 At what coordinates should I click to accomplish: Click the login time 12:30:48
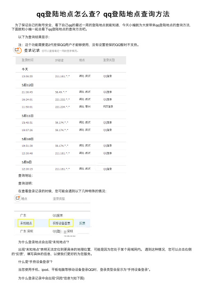coord(27,153)
